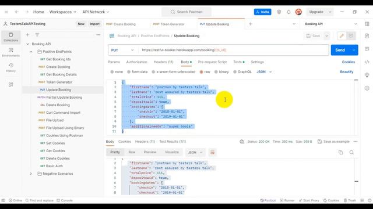Open collections more options ellipsis
The width and height of the screenshot is (373, 209).
98,35
